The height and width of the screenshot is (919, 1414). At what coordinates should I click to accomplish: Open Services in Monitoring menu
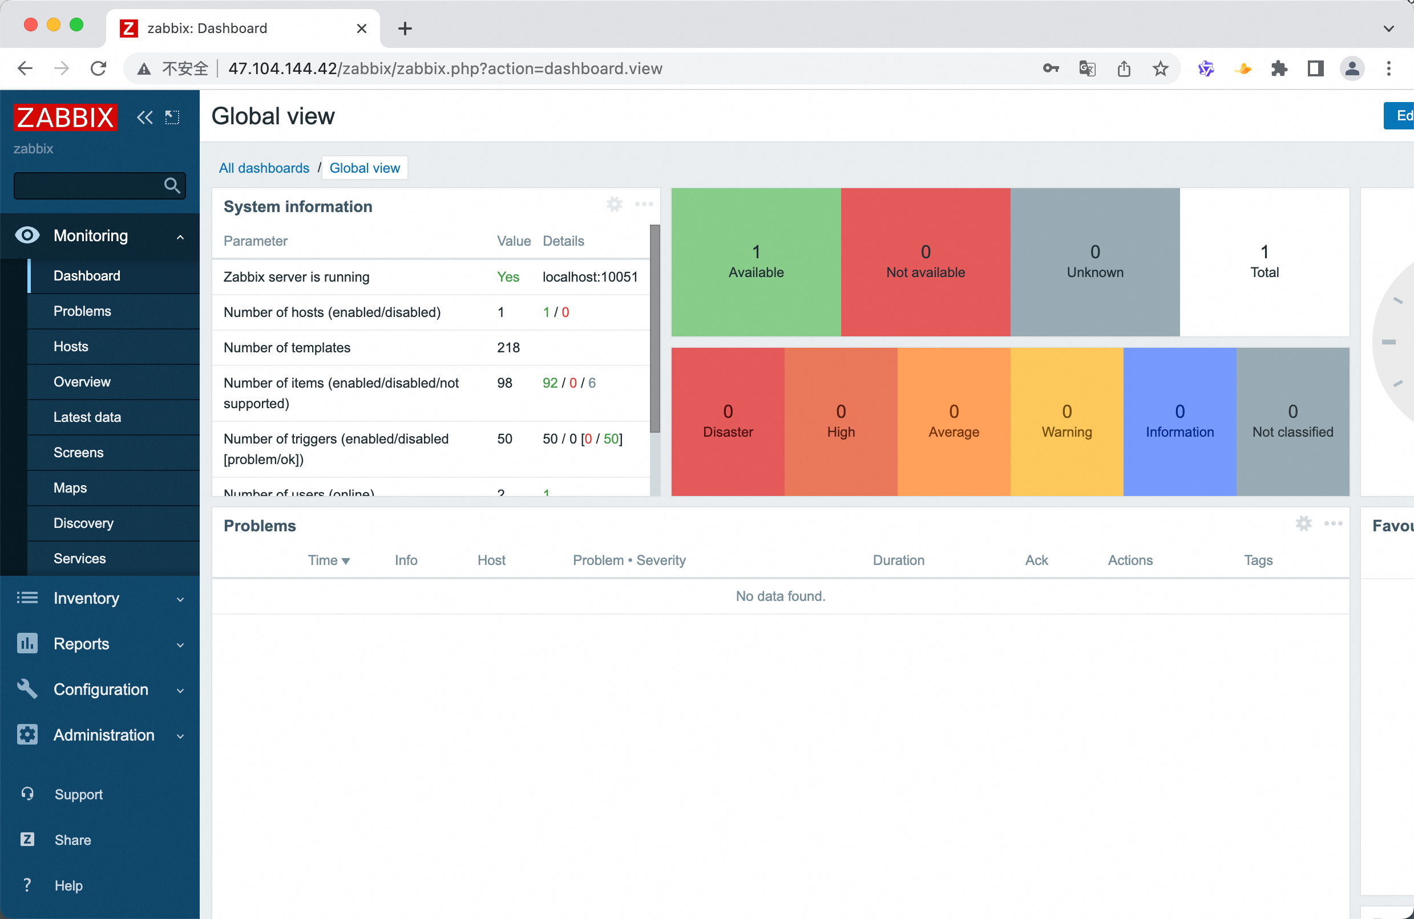114,558
